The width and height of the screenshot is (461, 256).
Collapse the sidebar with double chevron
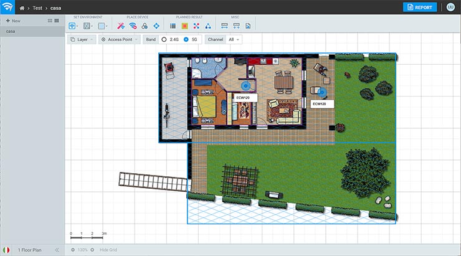(x=57, y=250)
